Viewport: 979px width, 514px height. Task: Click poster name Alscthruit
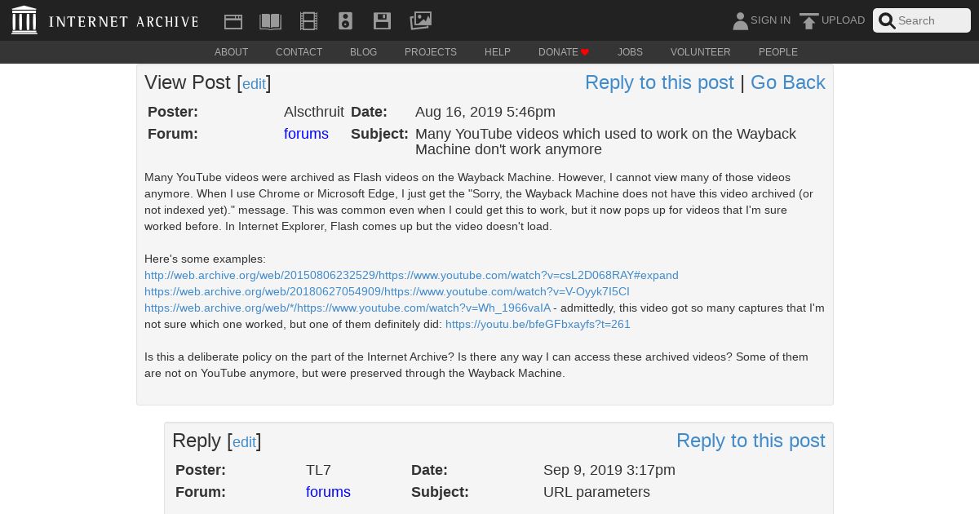[x=314, y=112]
